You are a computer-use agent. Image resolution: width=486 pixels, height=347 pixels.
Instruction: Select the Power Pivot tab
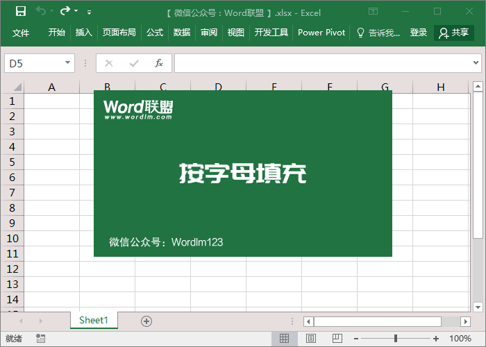click(x=321, y=33)
